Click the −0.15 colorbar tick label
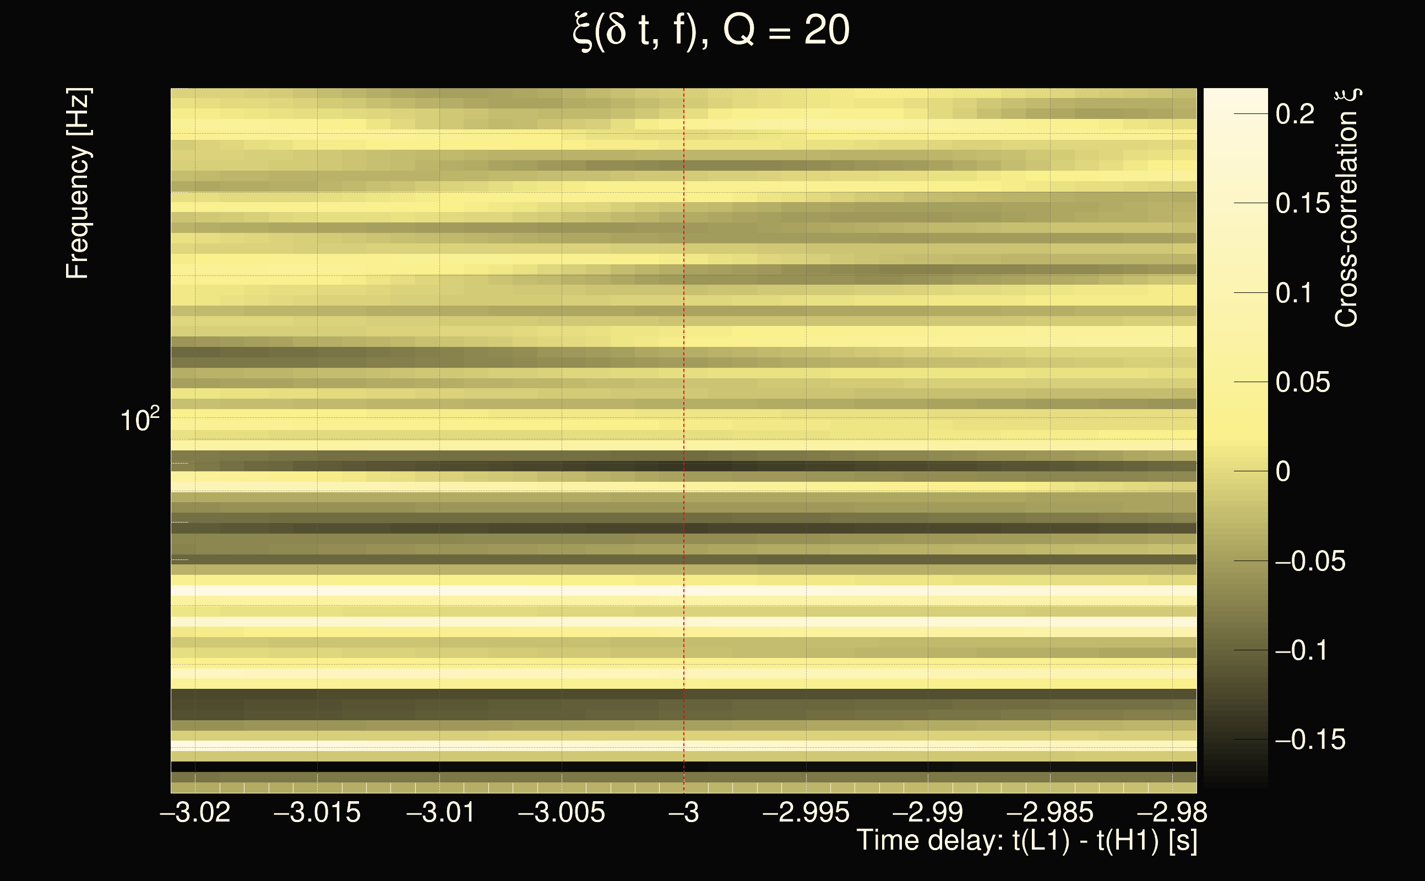This screenshot has height=881, width=1425. [x=1310, y=740]
